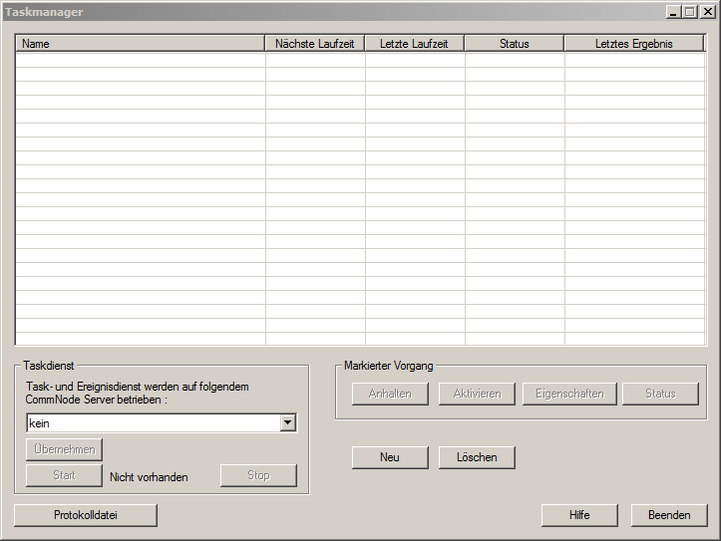721x541 pixels.
Task: Click the Letzte Laufzeit column header
Action: pos(414,44)
